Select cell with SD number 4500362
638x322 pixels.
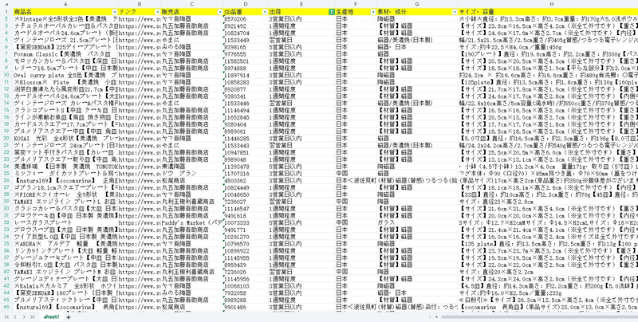246,180
